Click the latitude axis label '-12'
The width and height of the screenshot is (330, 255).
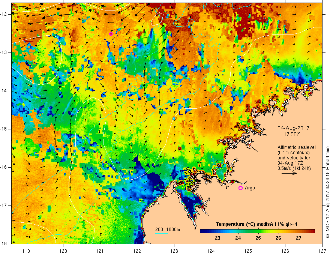(3, 14)
